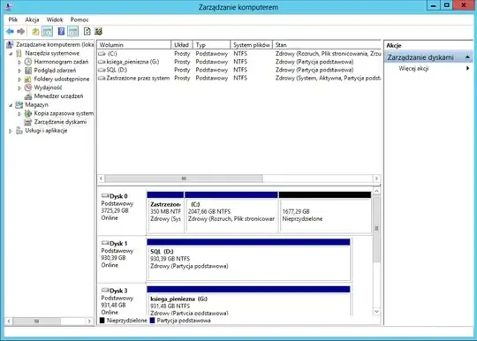Select Podgląd zdarzeń in the tree
The width and height of the screenshot is (477, 341).
[55, 71]
